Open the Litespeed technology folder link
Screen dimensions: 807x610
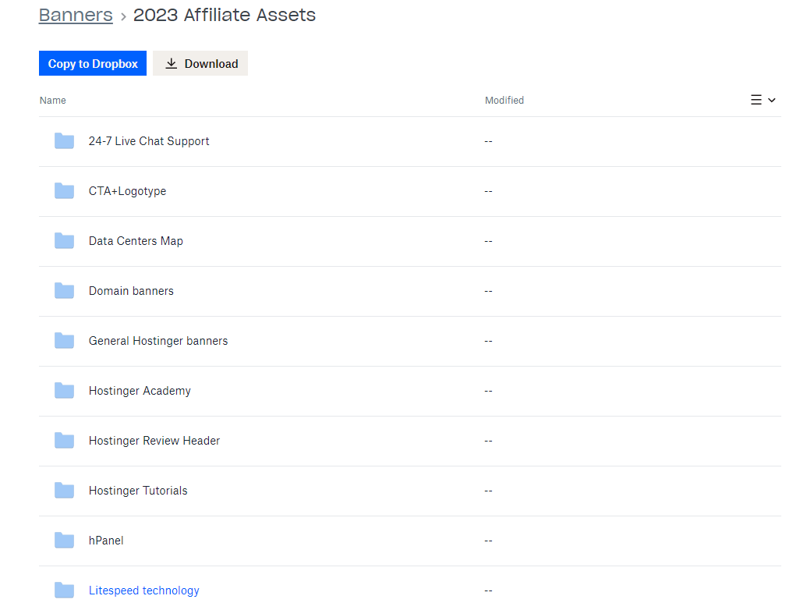pos(144,590)
